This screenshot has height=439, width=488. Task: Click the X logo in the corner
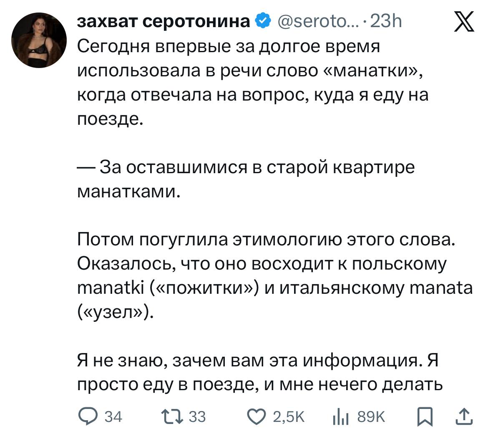(x=464, y=22)
